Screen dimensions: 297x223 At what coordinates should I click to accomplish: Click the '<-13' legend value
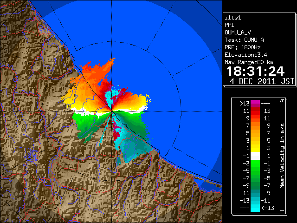point(268,208)
